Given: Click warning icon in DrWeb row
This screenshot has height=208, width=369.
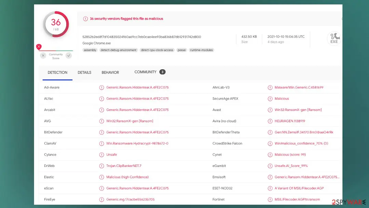Looking at the screenshot, I should point(101,166).
